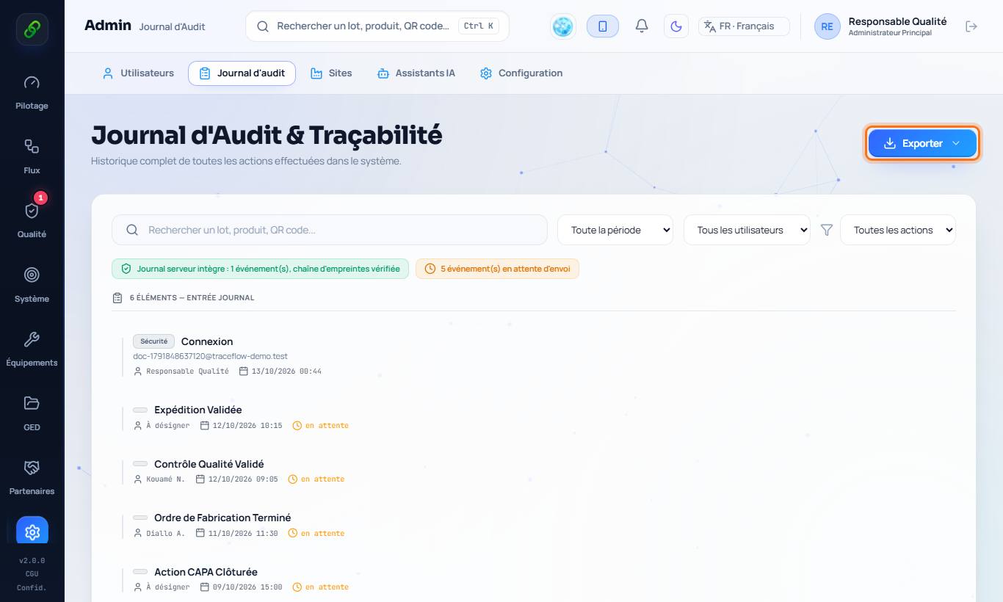Click the filter funnel icon
Viewport: 1003px width, 602px height.
tap(827, 230)
